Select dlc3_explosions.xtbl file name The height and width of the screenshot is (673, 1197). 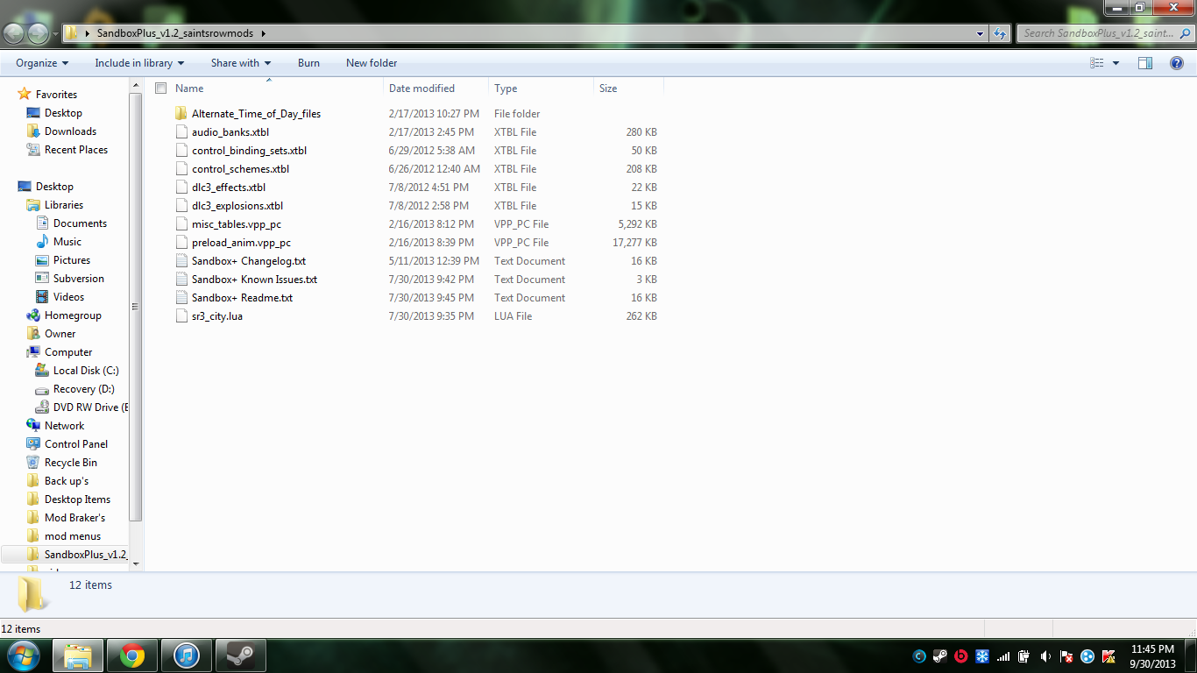237,206
